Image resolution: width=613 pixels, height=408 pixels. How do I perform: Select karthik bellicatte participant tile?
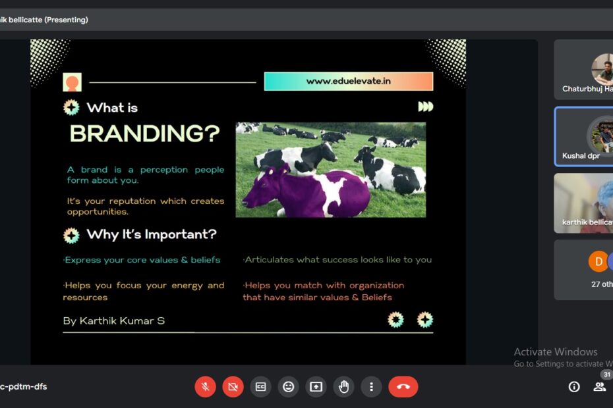point(583,203)
